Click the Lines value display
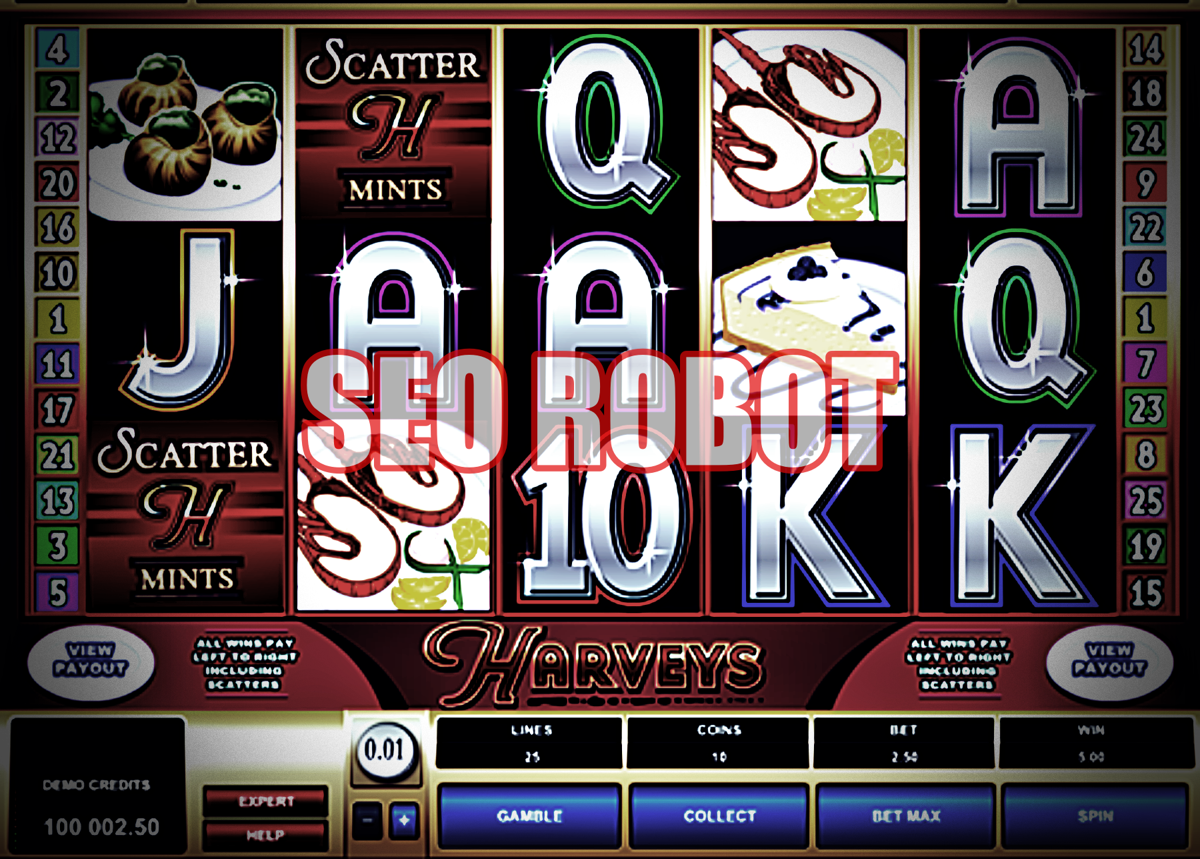Image resolution: width=1200 pixels, height=859 pixels. pos(531,743)
